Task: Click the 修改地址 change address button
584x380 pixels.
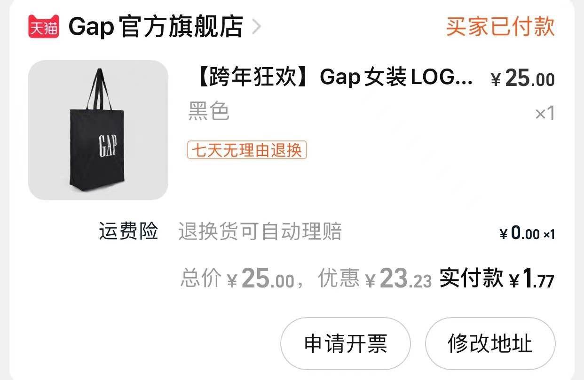Action: tap(490, 343)
